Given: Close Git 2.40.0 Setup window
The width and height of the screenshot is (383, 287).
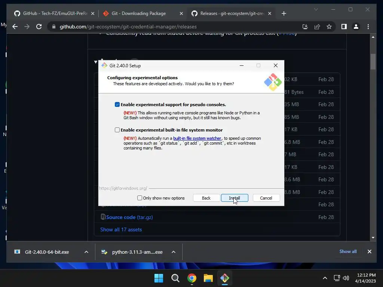Looking at the screenshot, I should [x=276, y=65].
